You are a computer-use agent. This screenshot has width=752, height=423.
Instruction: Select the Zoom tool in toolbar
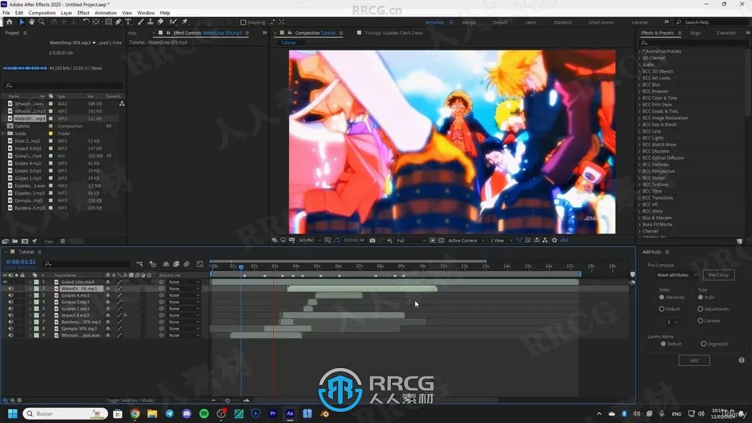click(x=41, y=22)
